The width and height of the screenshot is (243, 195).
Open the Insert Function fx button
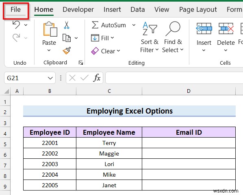tap(97, 78)
